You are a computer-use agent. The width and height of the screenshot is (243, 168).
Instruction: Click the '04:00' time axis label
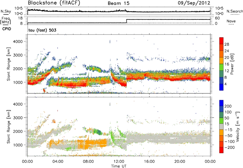(x=58, y=162)
